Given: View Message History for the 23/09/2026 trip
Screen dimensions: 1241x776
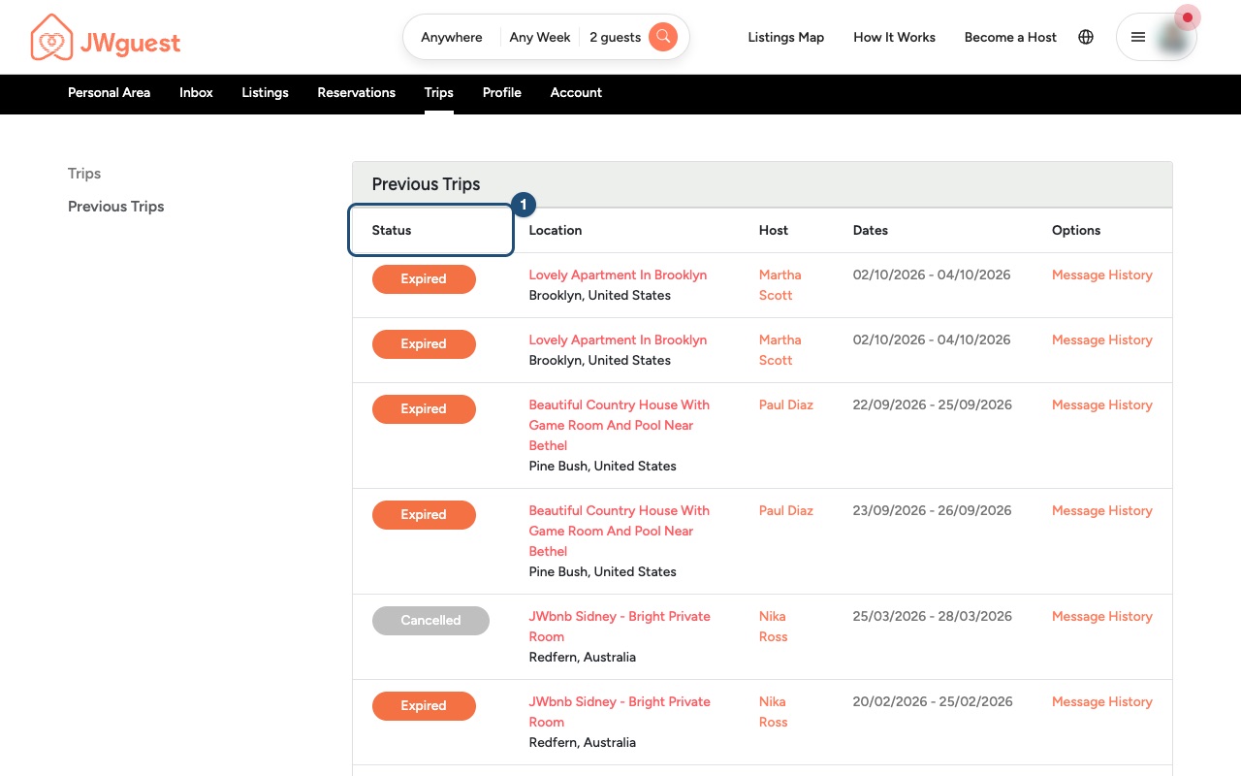Looking at the screenshot, I should tap(1102, 511).
